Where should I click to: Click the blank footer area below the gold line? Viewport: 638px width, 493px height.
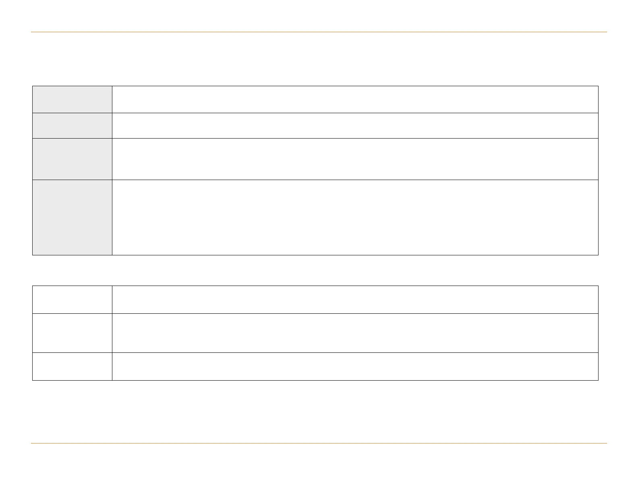(319, 467)
